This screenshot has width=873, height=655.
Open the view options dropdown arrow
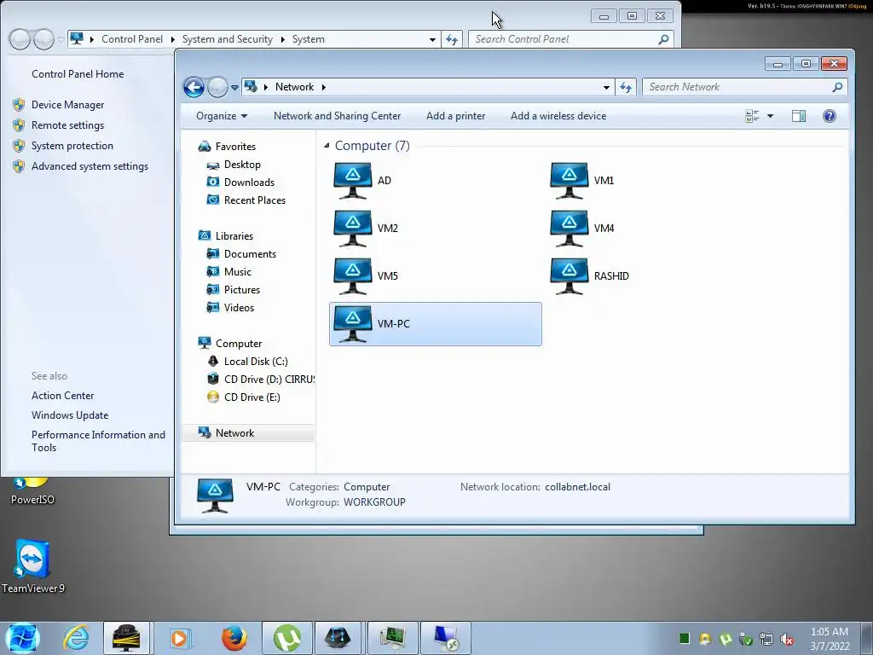point(770,116)
